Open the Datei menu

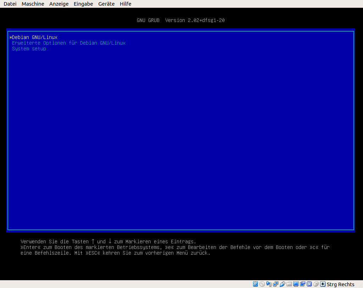10,4
